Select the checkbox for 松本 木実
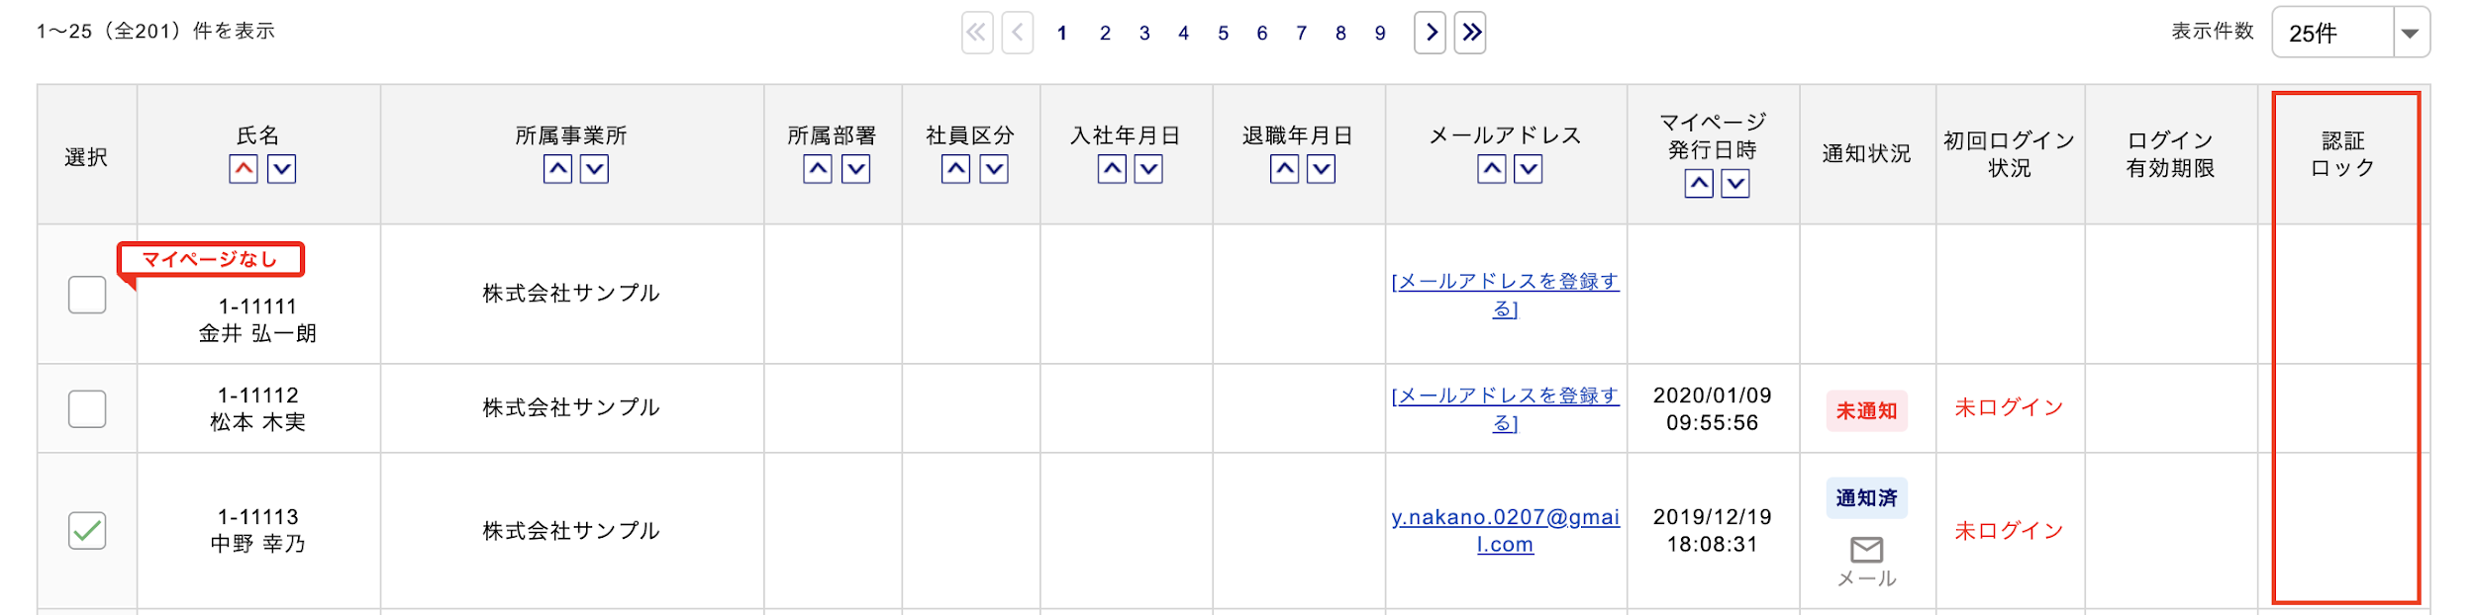Viewport: 2475px width, 615px height. pyautogui.click(x=87, y=408)
